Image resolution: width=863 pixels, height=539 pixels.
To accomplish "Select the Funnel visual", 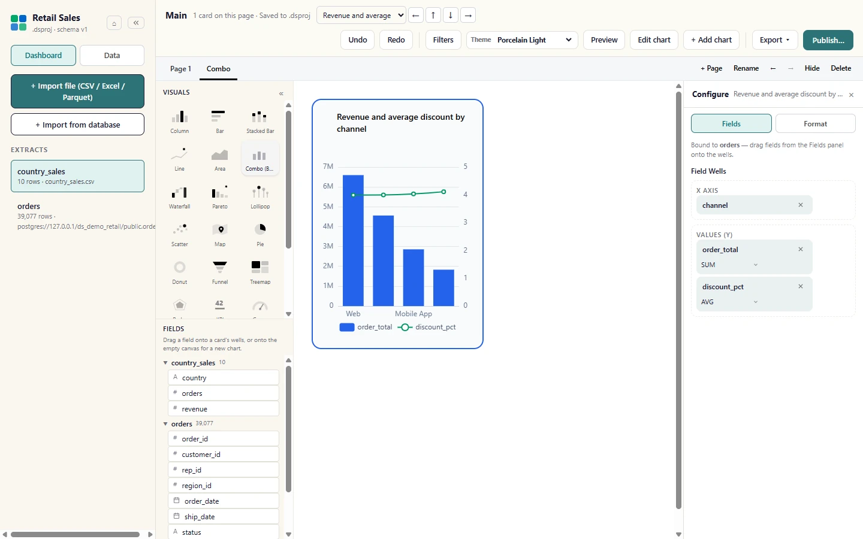I will point(220,272).
